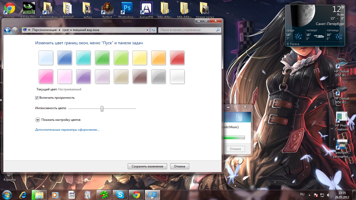356x200 pixels.
Task: Click the refresh button beside address bar
Action: tap(153, 30)
